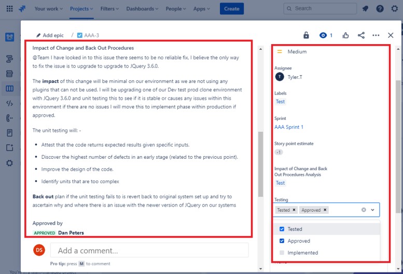Open Project settings gear in sidebar
The image size is (403, 274).
[9, 163]
